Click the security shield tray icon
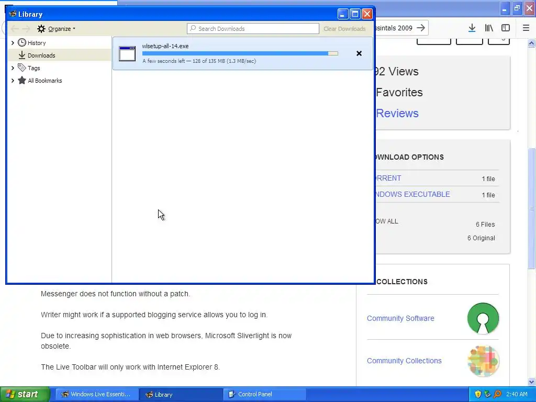Viewport: 536px width, 402px height. [478, 394]
